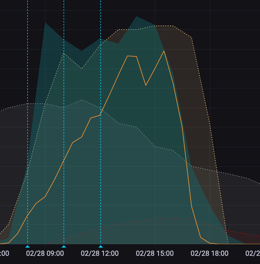Click the middle cyan annotation triangle marker

[x=64, y=246]
